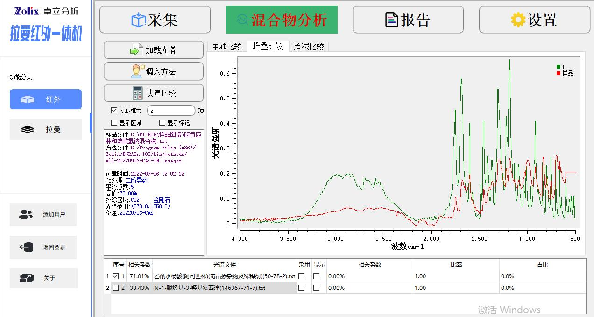The image size is (594, 317).
Task: Switch to the 差减比较 tab
Action: [309, 47]
